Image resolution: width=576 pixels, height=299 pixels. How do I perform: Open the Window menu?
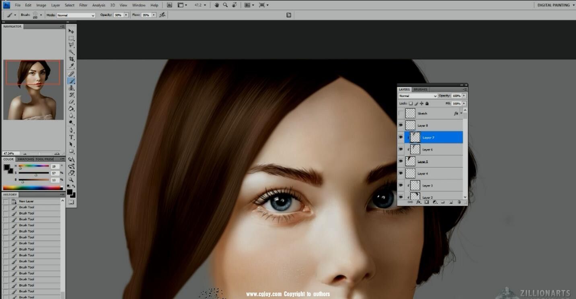[x=139, y=5]
